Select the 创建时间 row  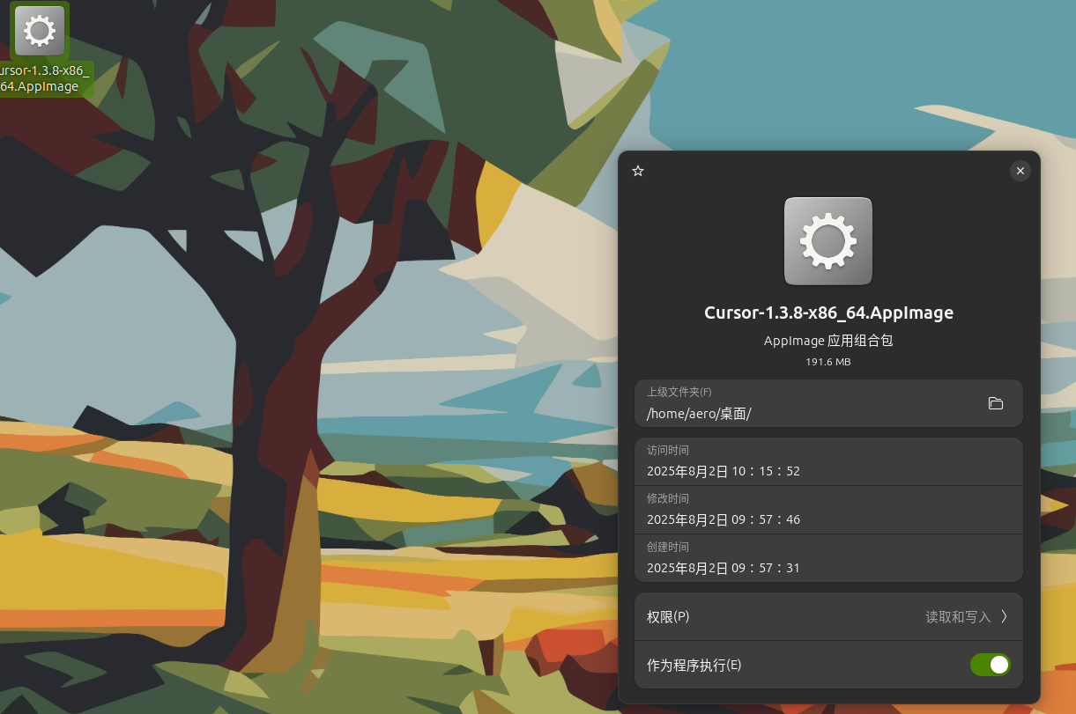pos(793,557)
